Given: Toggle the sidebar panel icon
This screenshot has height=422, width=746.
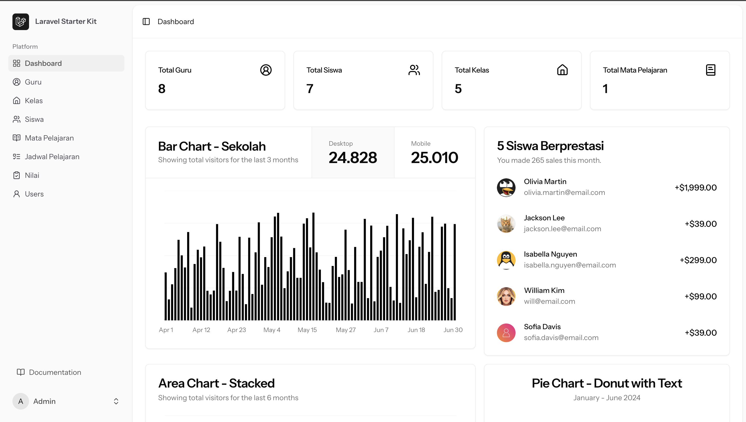Looking at the screenshot, I should click(x=146, y=22).
